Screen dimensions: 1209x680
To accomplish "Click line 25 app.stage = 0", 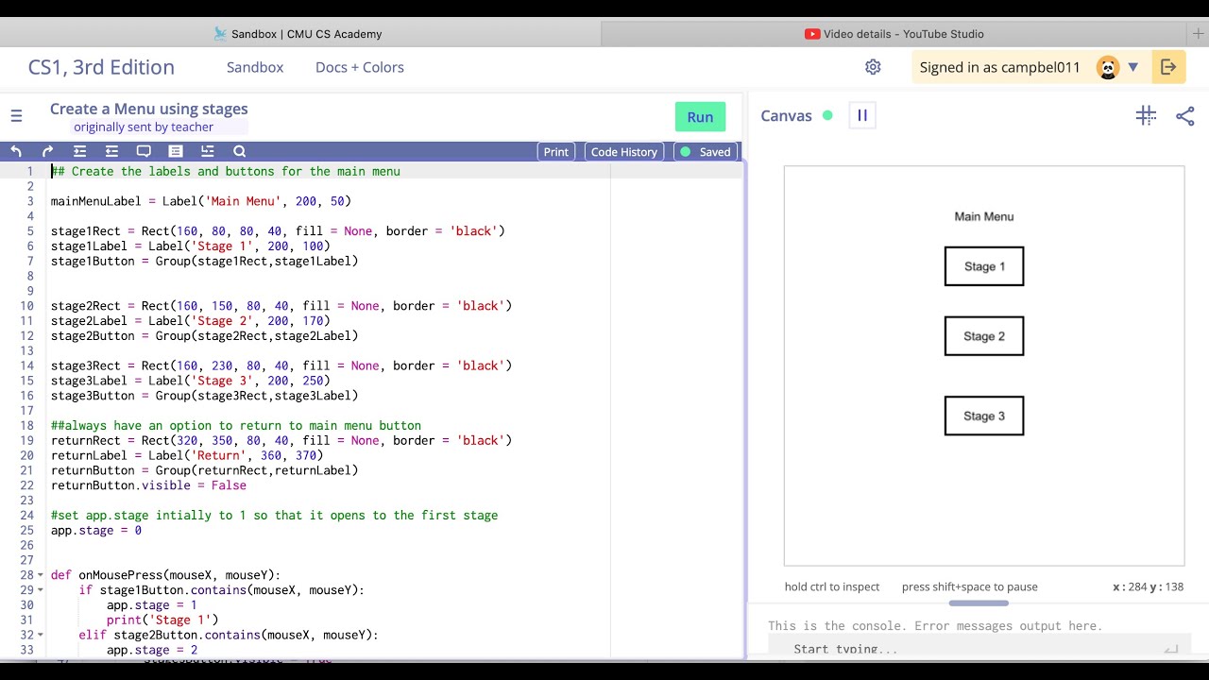I will pos(96,531).
